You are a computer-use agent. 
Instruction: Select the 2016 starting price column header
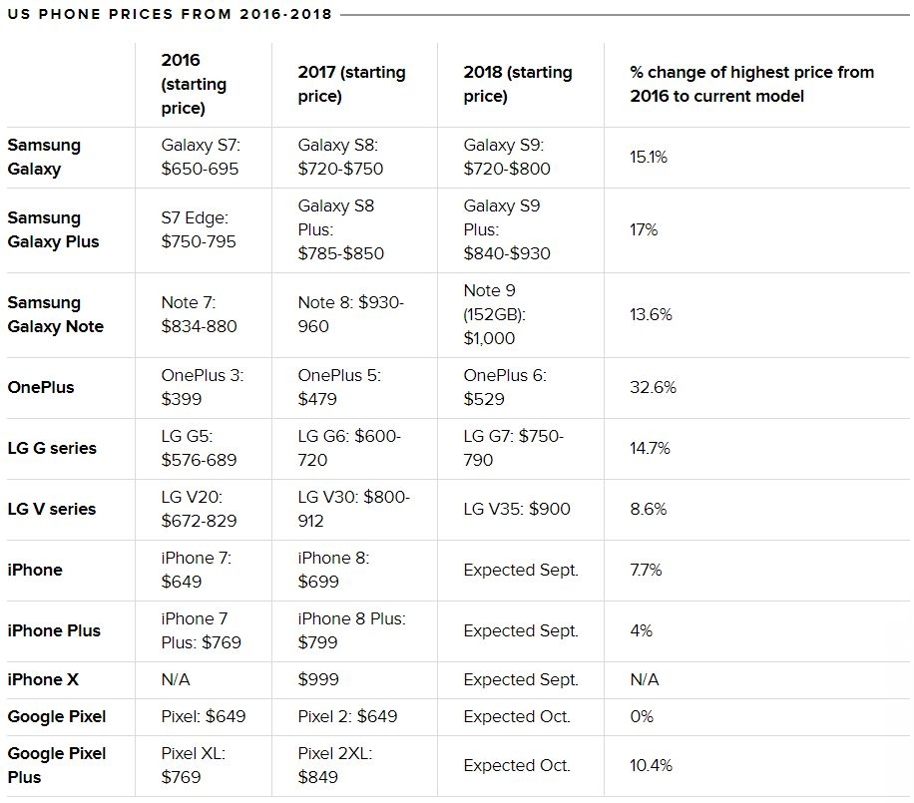194,85
